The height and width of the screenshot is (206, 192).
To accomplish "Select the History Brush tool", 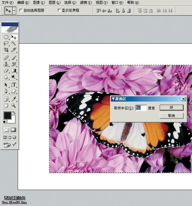I will [x=14, y=64].
